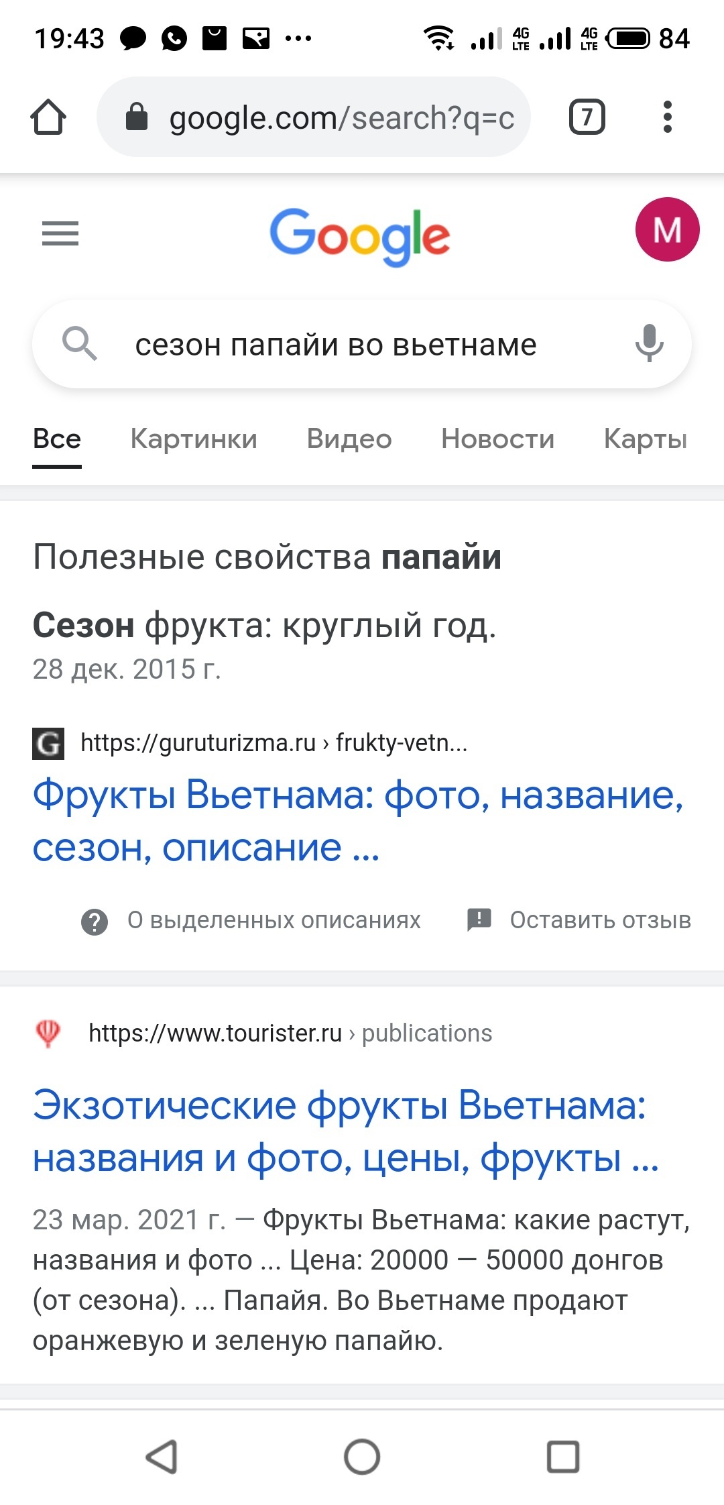Tap the Android back navigation button
Viewport: 724px width, 1505px height.
click(162, 1457)
